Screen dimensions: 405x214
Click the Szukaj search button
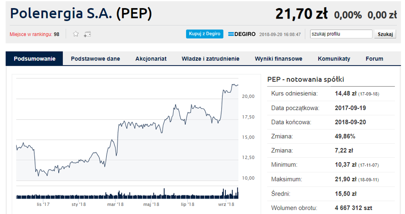[385, 34]
